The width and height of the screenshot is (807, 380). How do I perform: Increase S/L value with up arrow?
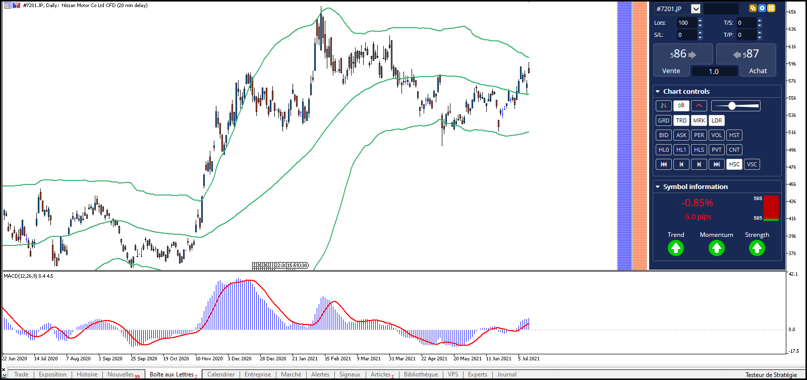pos(700,32)
